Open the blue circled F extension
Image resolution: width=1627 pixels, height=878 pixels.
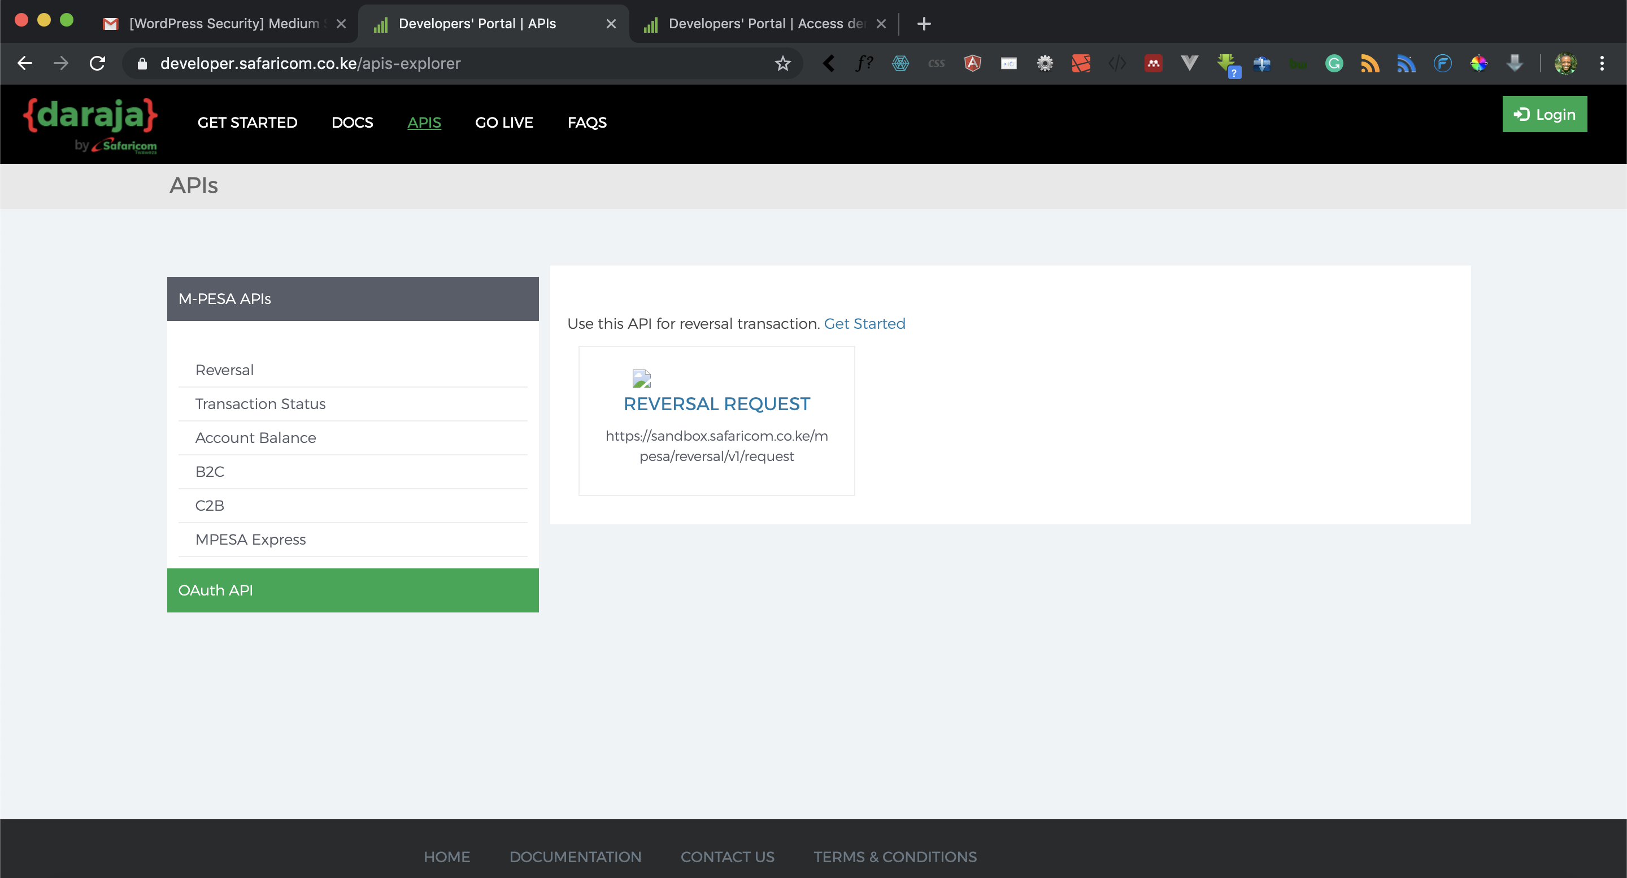[x=1443, y=63]
